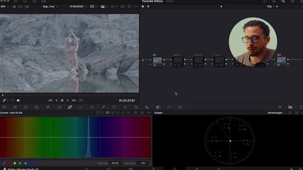Open the Tracker palette

[x=125, y=107]
